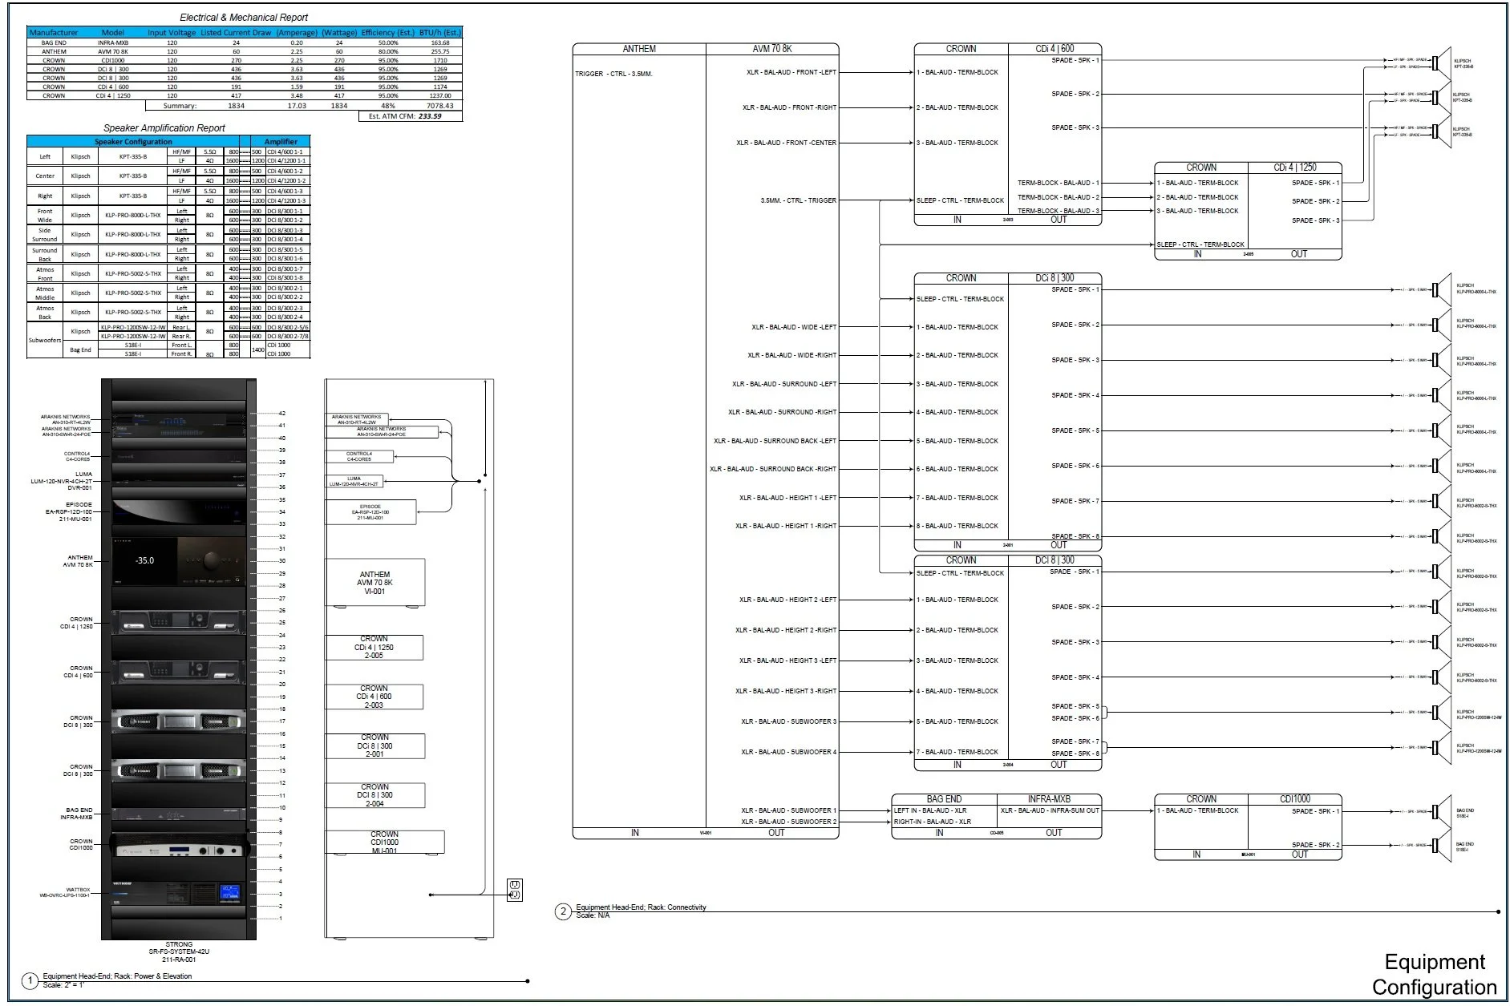
Task: Select the BAG END block header
Action: [944, 799]
